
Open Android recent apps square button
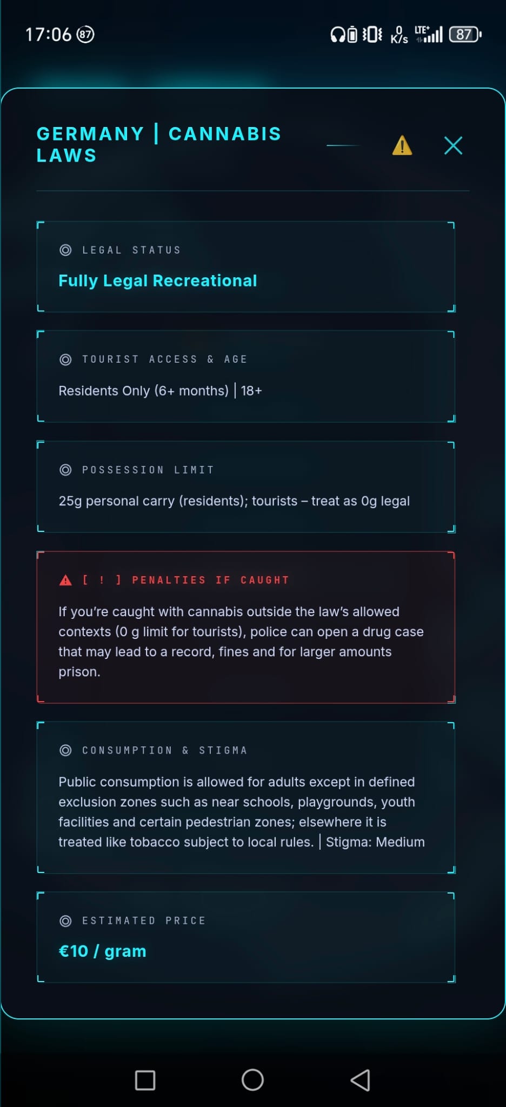tap(145, 1080)
